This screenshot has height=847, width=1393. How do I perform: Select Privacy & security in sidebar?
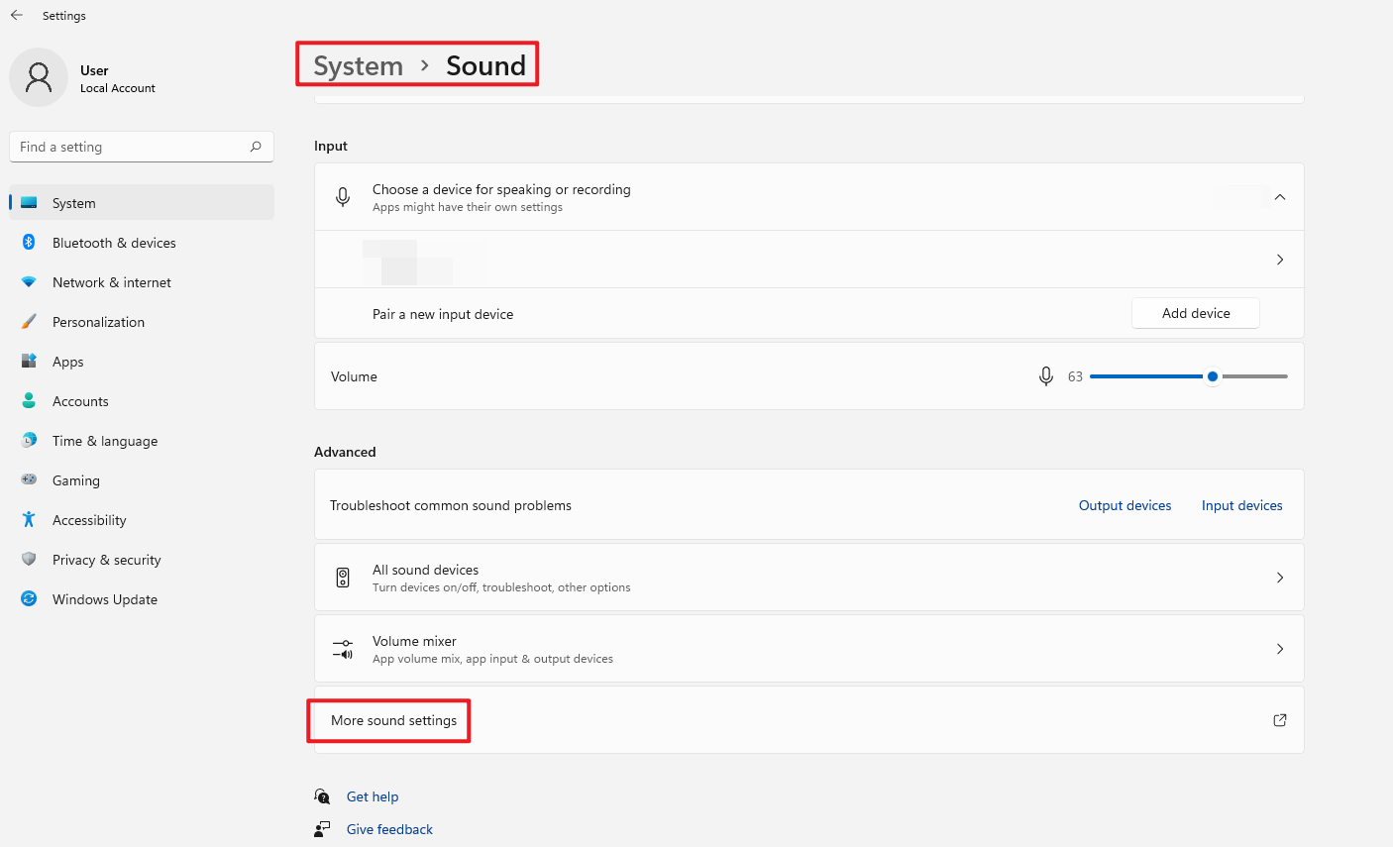(106, 560)
